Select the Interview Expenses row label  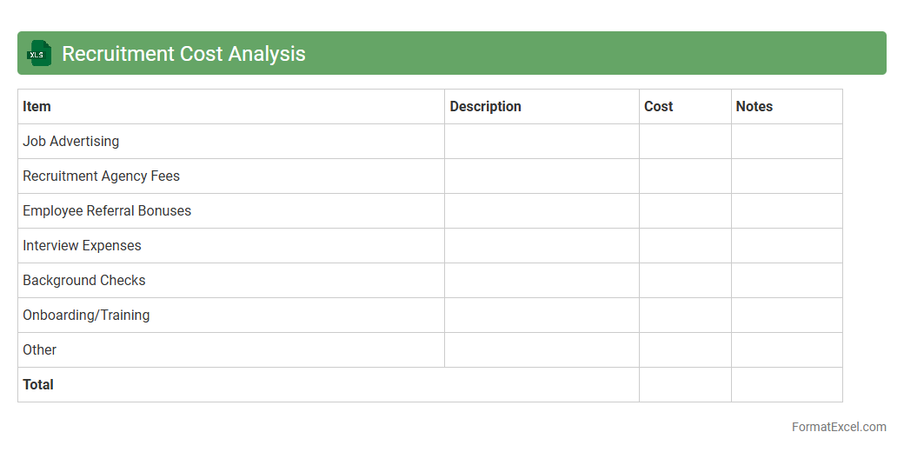pyautogui.click(x=82, y=245)
